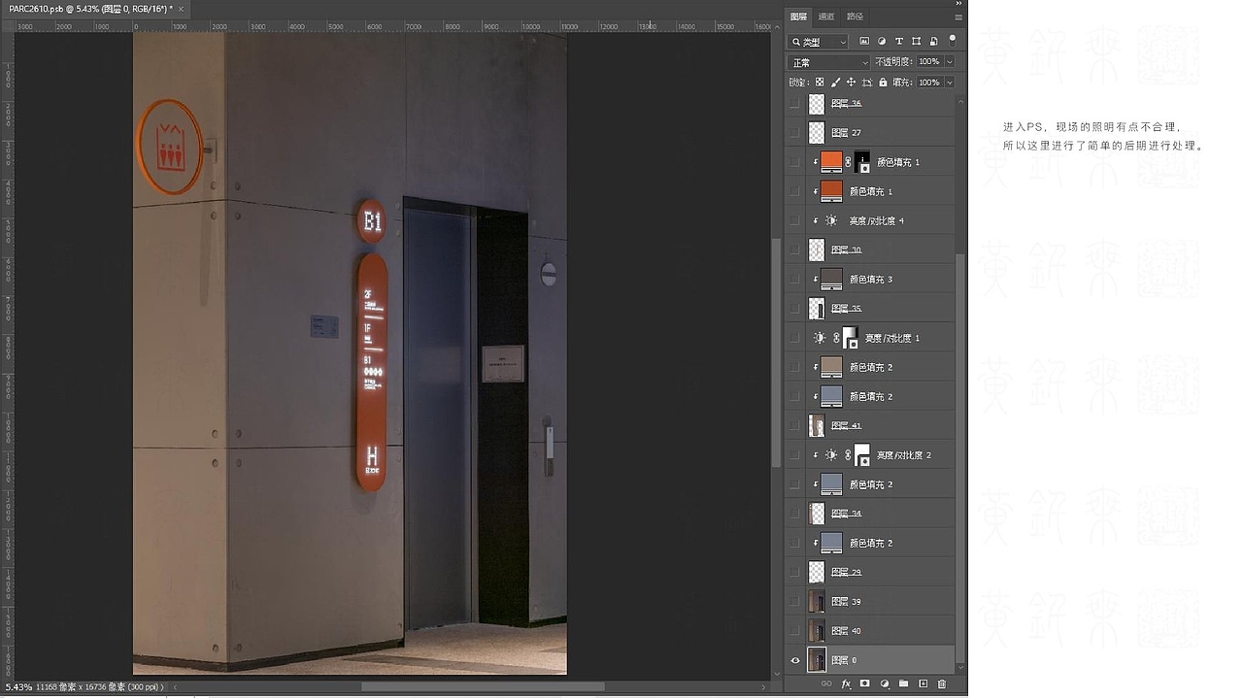Click the link layers icon at panel bottom
This screenshot has height=699, width=1243.
pyautogui.click(x=826, y=684)
